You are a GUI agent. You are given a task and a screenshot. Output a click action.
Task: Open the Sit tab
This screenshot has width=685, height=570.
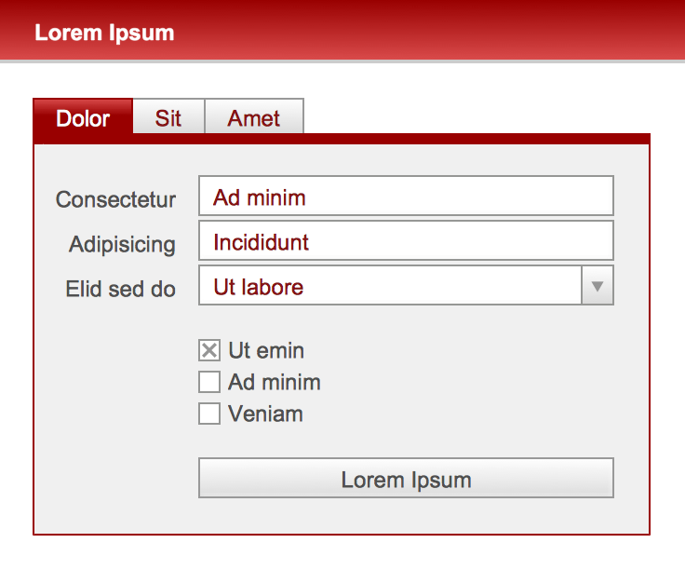tap(168, 119)
